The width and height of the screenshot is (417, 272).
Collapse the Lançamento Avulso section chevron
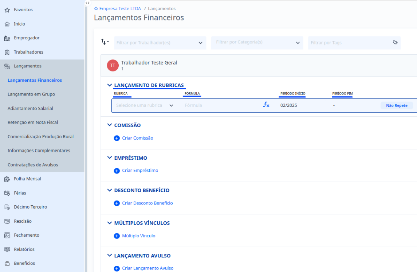click(x=109, y=255)
